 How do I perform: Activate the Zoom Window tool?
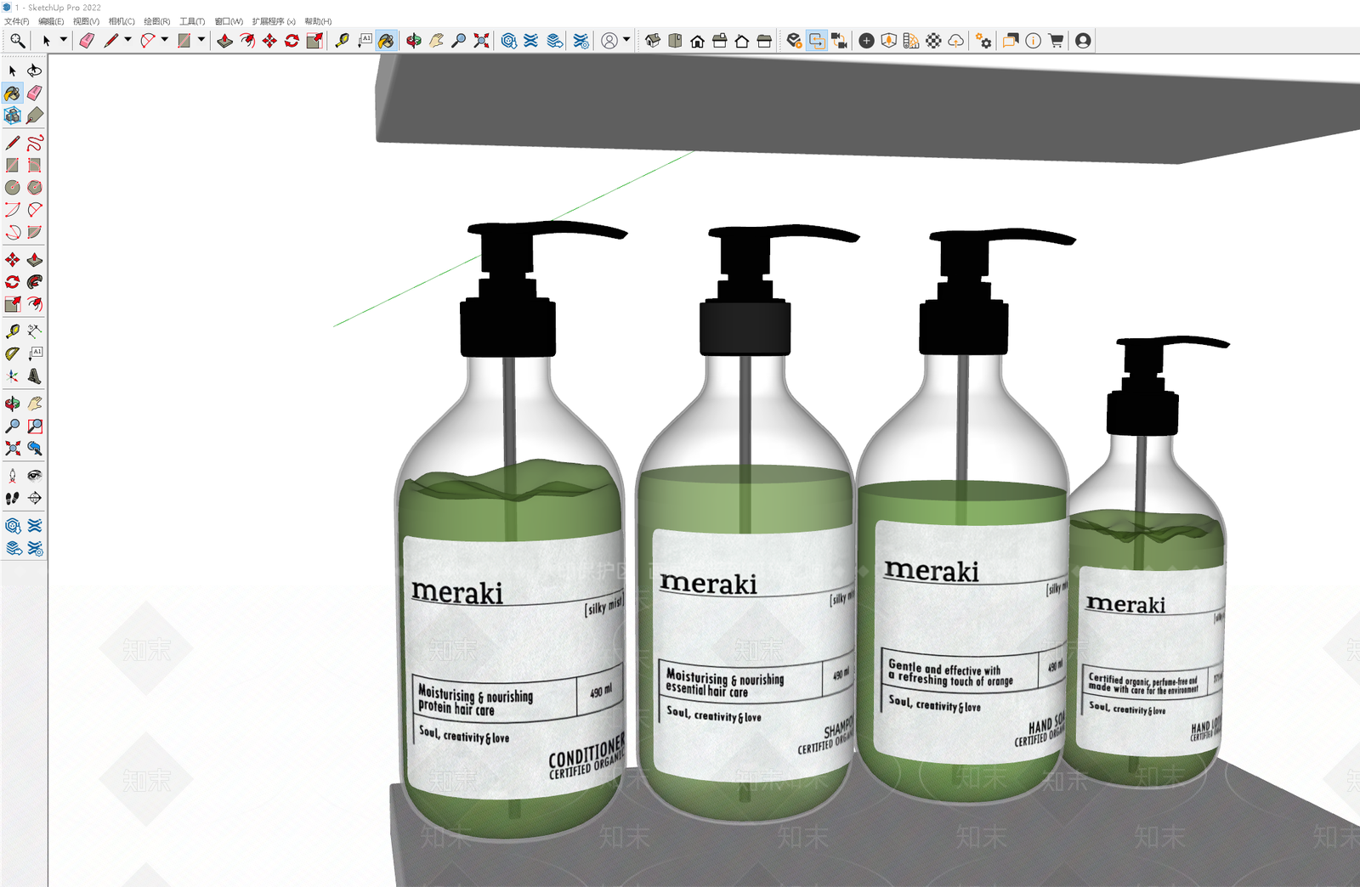tap(35, 426)
